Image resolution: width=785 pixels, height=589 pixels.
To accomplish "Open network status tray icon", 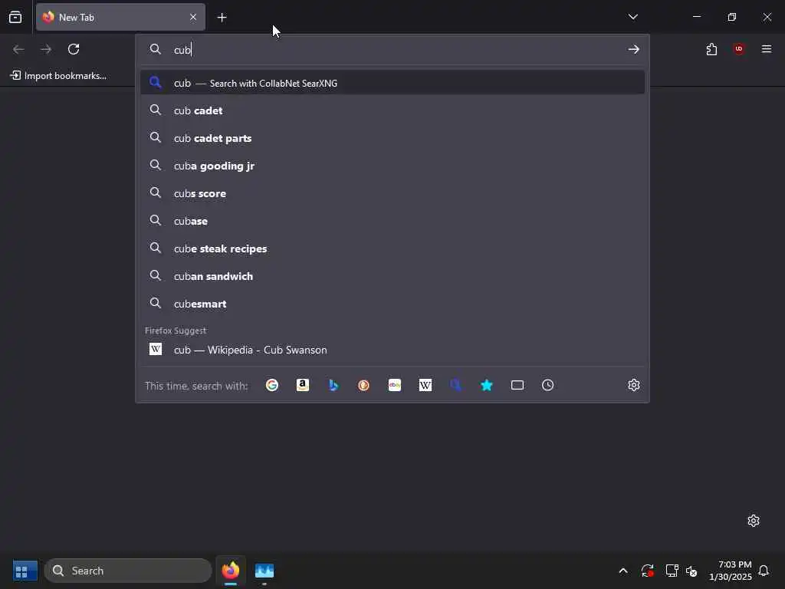I will point(672,571).
